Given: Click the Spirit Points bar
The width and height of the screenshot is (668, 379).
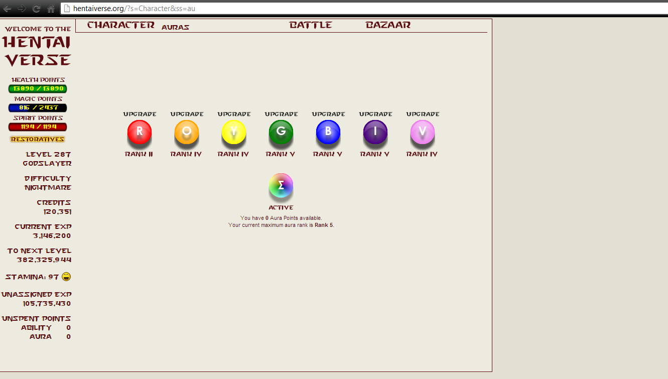Looking at the screenshot, I should (x=38, y=127).
